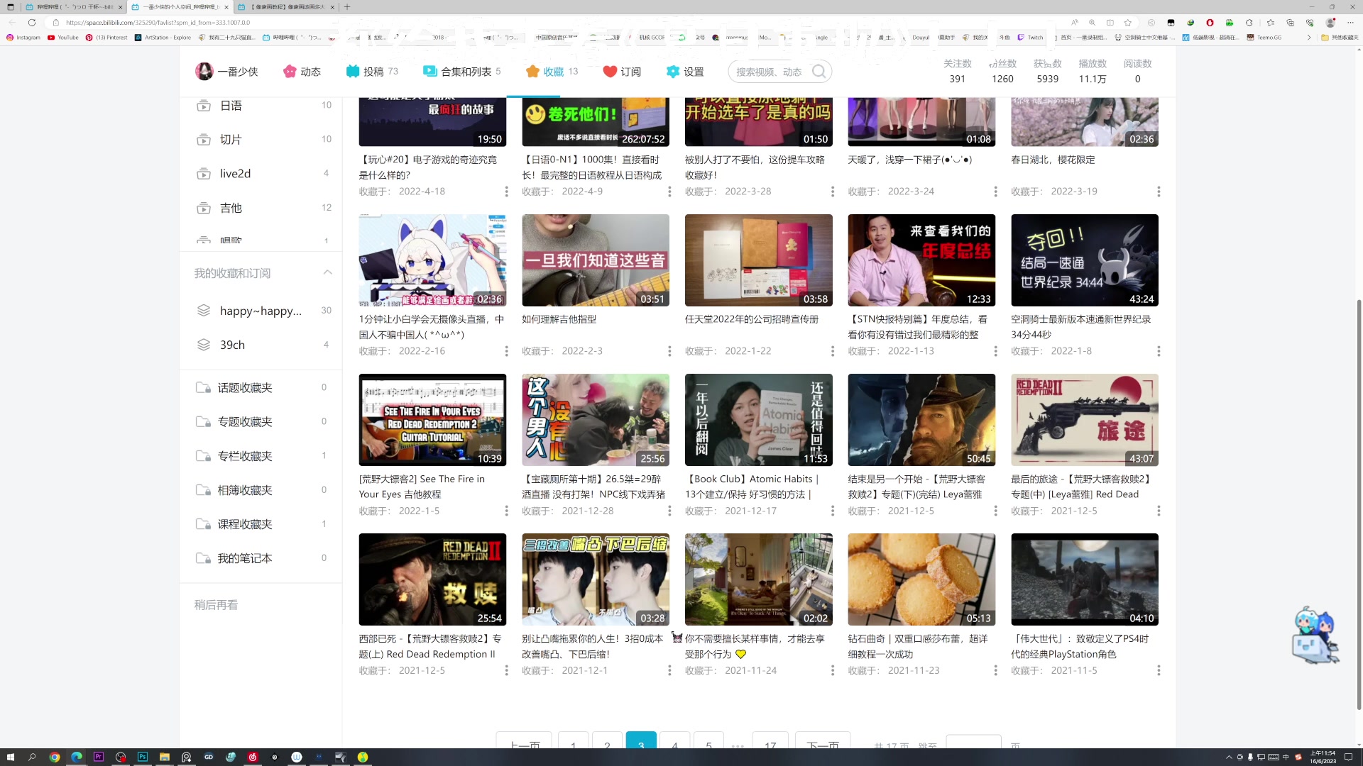Viewport: 1363px width, 766px height.
Task: Open 我的笔记本 folder
Action: coord(261,558)
